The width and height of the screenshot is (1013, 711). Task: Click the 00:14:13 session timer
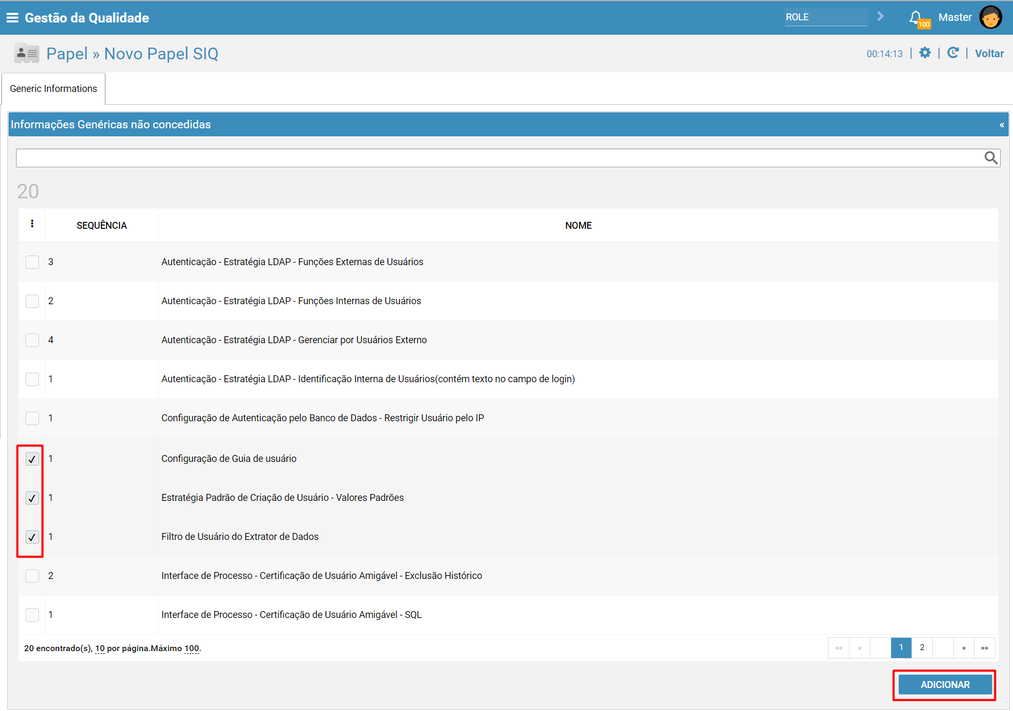coord(884,54)
